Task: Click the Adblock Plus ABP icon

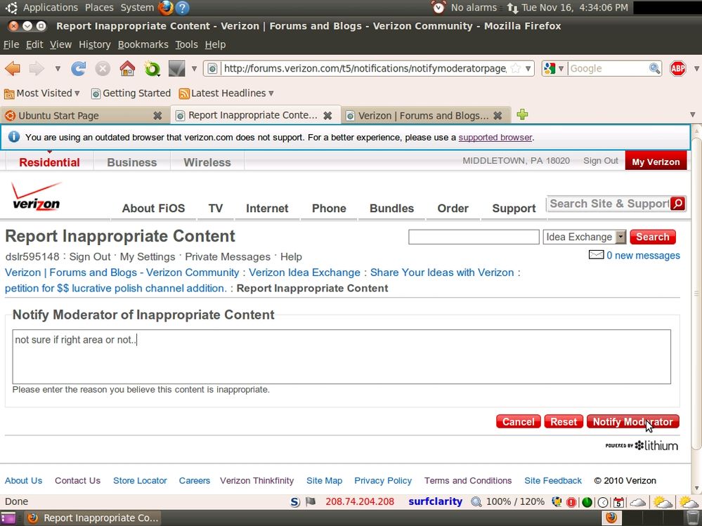Action: click(x=678, y=68)
